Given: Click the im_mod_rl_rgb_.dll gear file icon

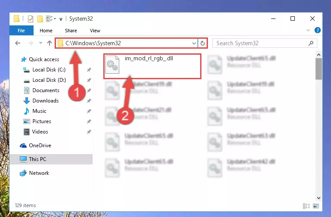Looking at the screenshot, I should 112,65.
